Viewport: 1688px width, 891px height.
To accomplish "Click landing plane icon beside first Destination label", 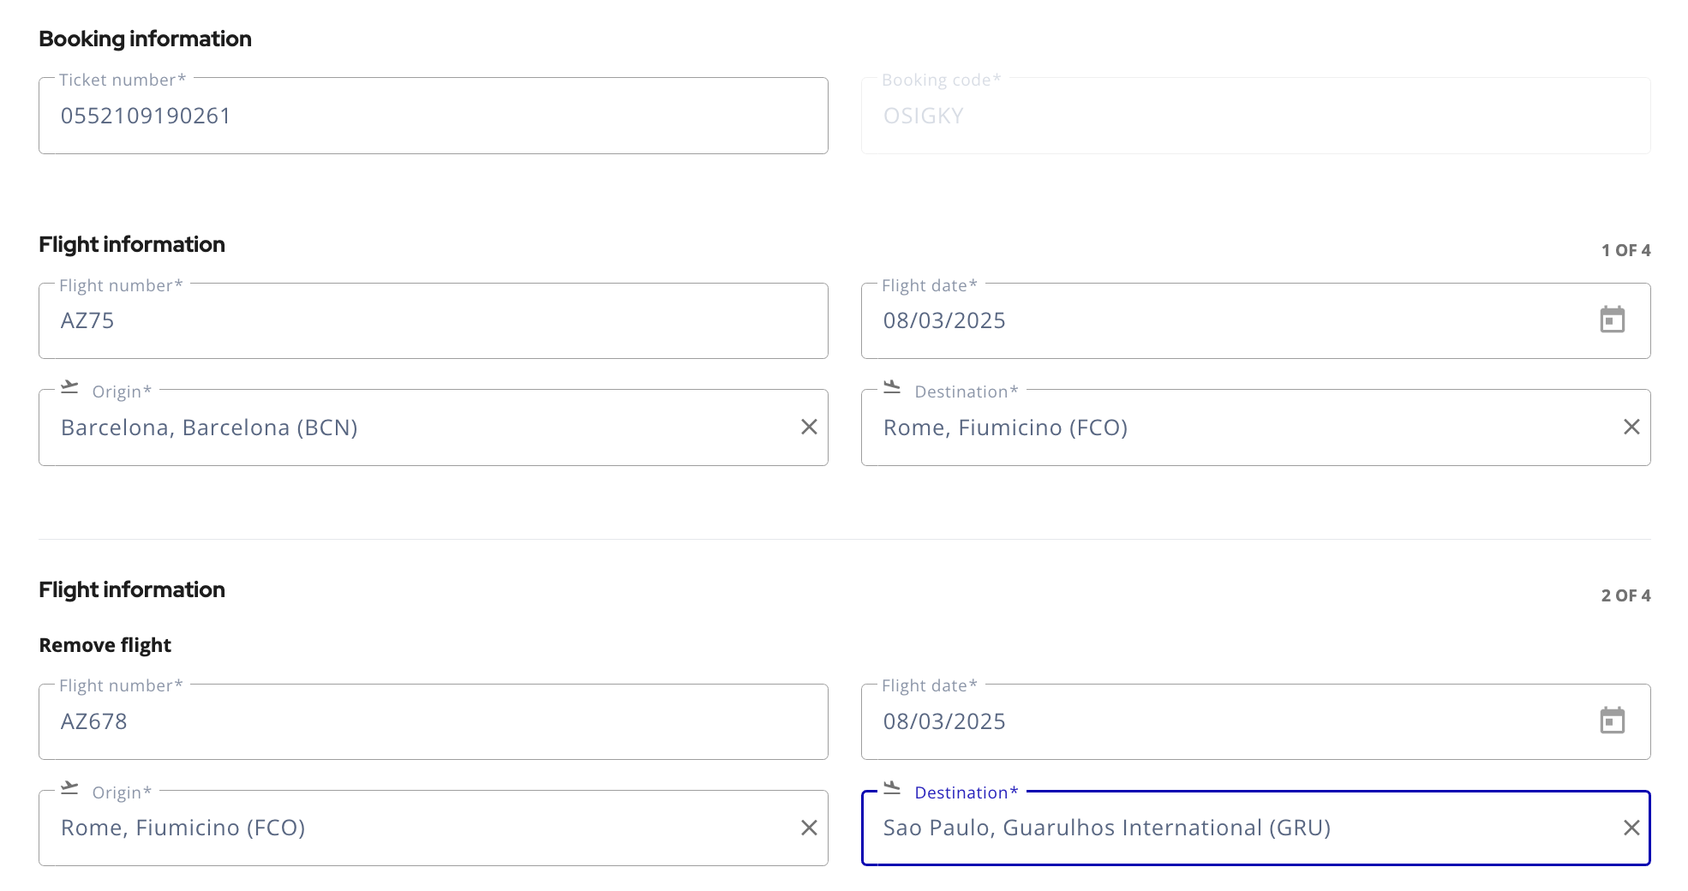I will click(892, 387).
